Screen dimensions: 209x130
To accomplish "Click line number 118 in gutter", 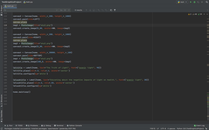I will [5, 25].
